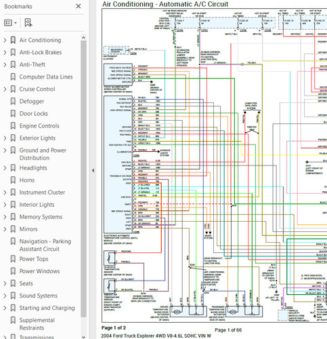Image resolution: width=327 pixels, height=339 pixels.
Task: Click the find current bookmark icon
Action: pos(28,23)
